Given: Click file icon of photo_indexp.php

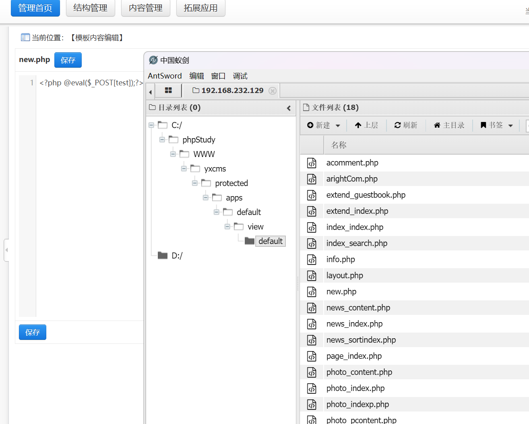Looking at the screenshot, I should (312, 404).
